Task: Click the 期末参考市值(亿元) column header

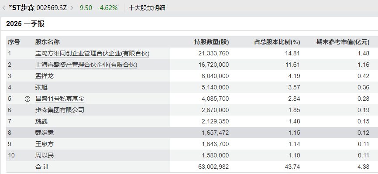Action: (x=343, y=42)
